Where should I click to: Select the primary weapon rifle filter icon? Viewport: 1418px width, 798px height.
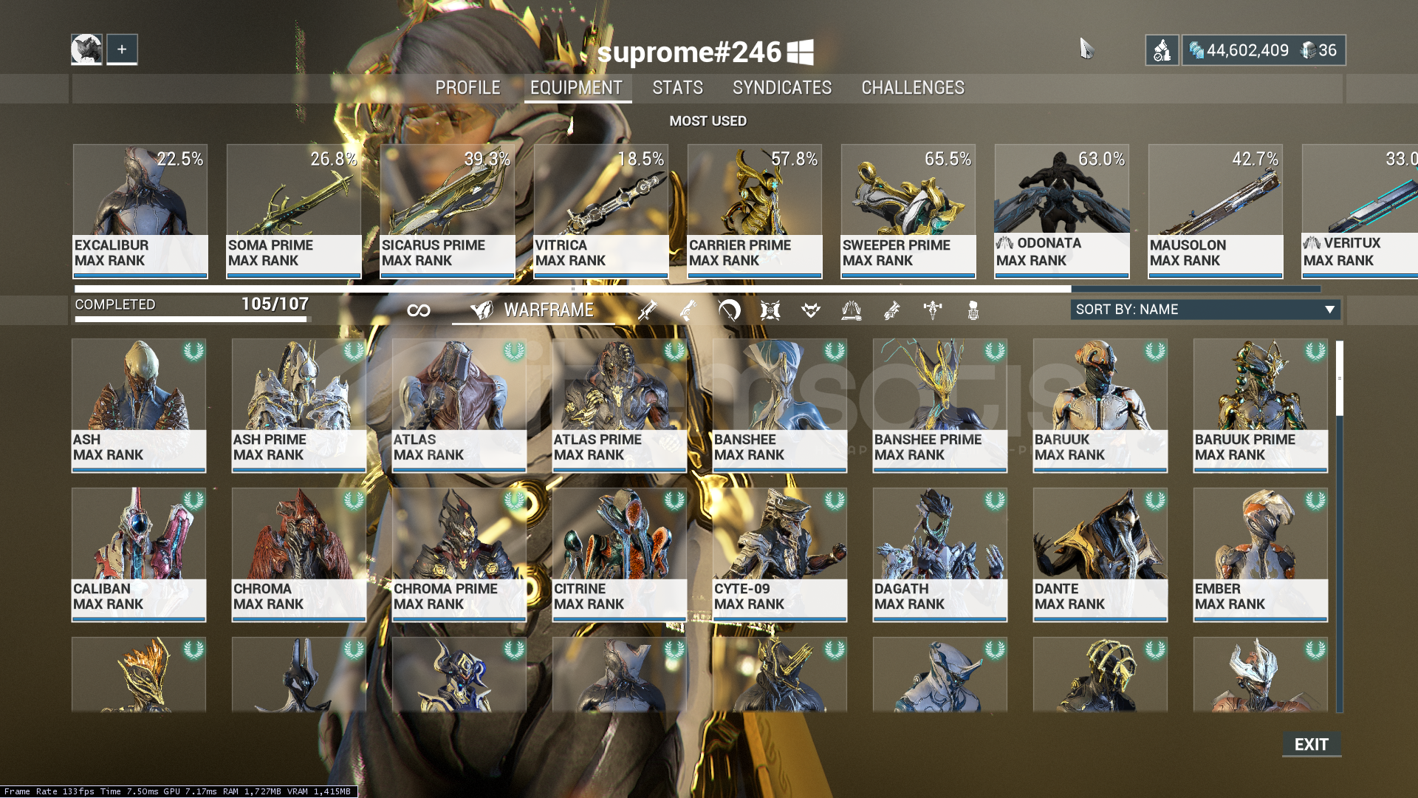coord(648,310)
